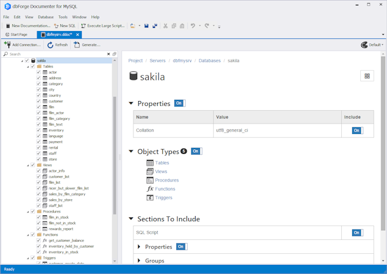387x274 pixels.
Task: Clear the search box with X icon
Action: tap(108, 54)
